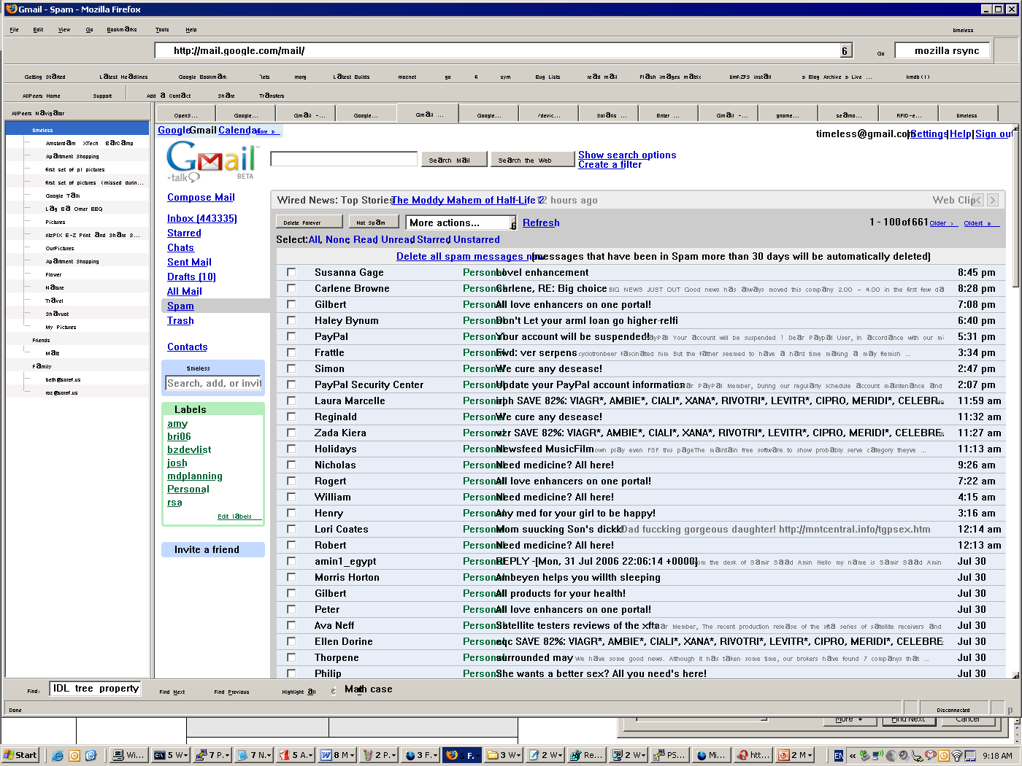Viewport: 1022px width, 766px height.
Task: Tick the amin1_egypt message checkbox
Action: click(x=291, y=561)
